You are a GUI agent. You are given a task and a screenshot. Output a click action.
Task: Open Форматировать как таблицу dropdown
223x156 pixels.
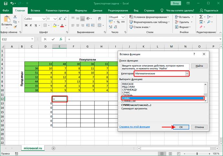pos(150,22)
